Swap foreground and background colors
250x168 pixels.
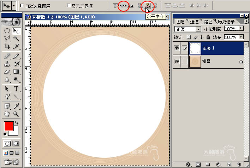[17, 123]
